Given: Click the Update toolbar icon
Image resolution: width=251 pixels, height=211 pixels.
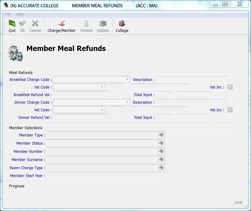Looking at the screenshot, I should pyautogui.click(x=103, y=24).
